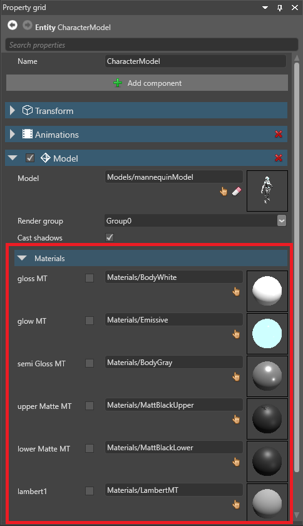Click the Render group label
Screen dimensions: 303x526
[40, 221]
